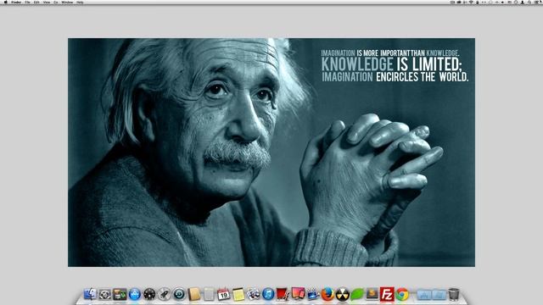Open the folder stack next to Trash
This screenshot has width=543, height=305.
(439, 295)
